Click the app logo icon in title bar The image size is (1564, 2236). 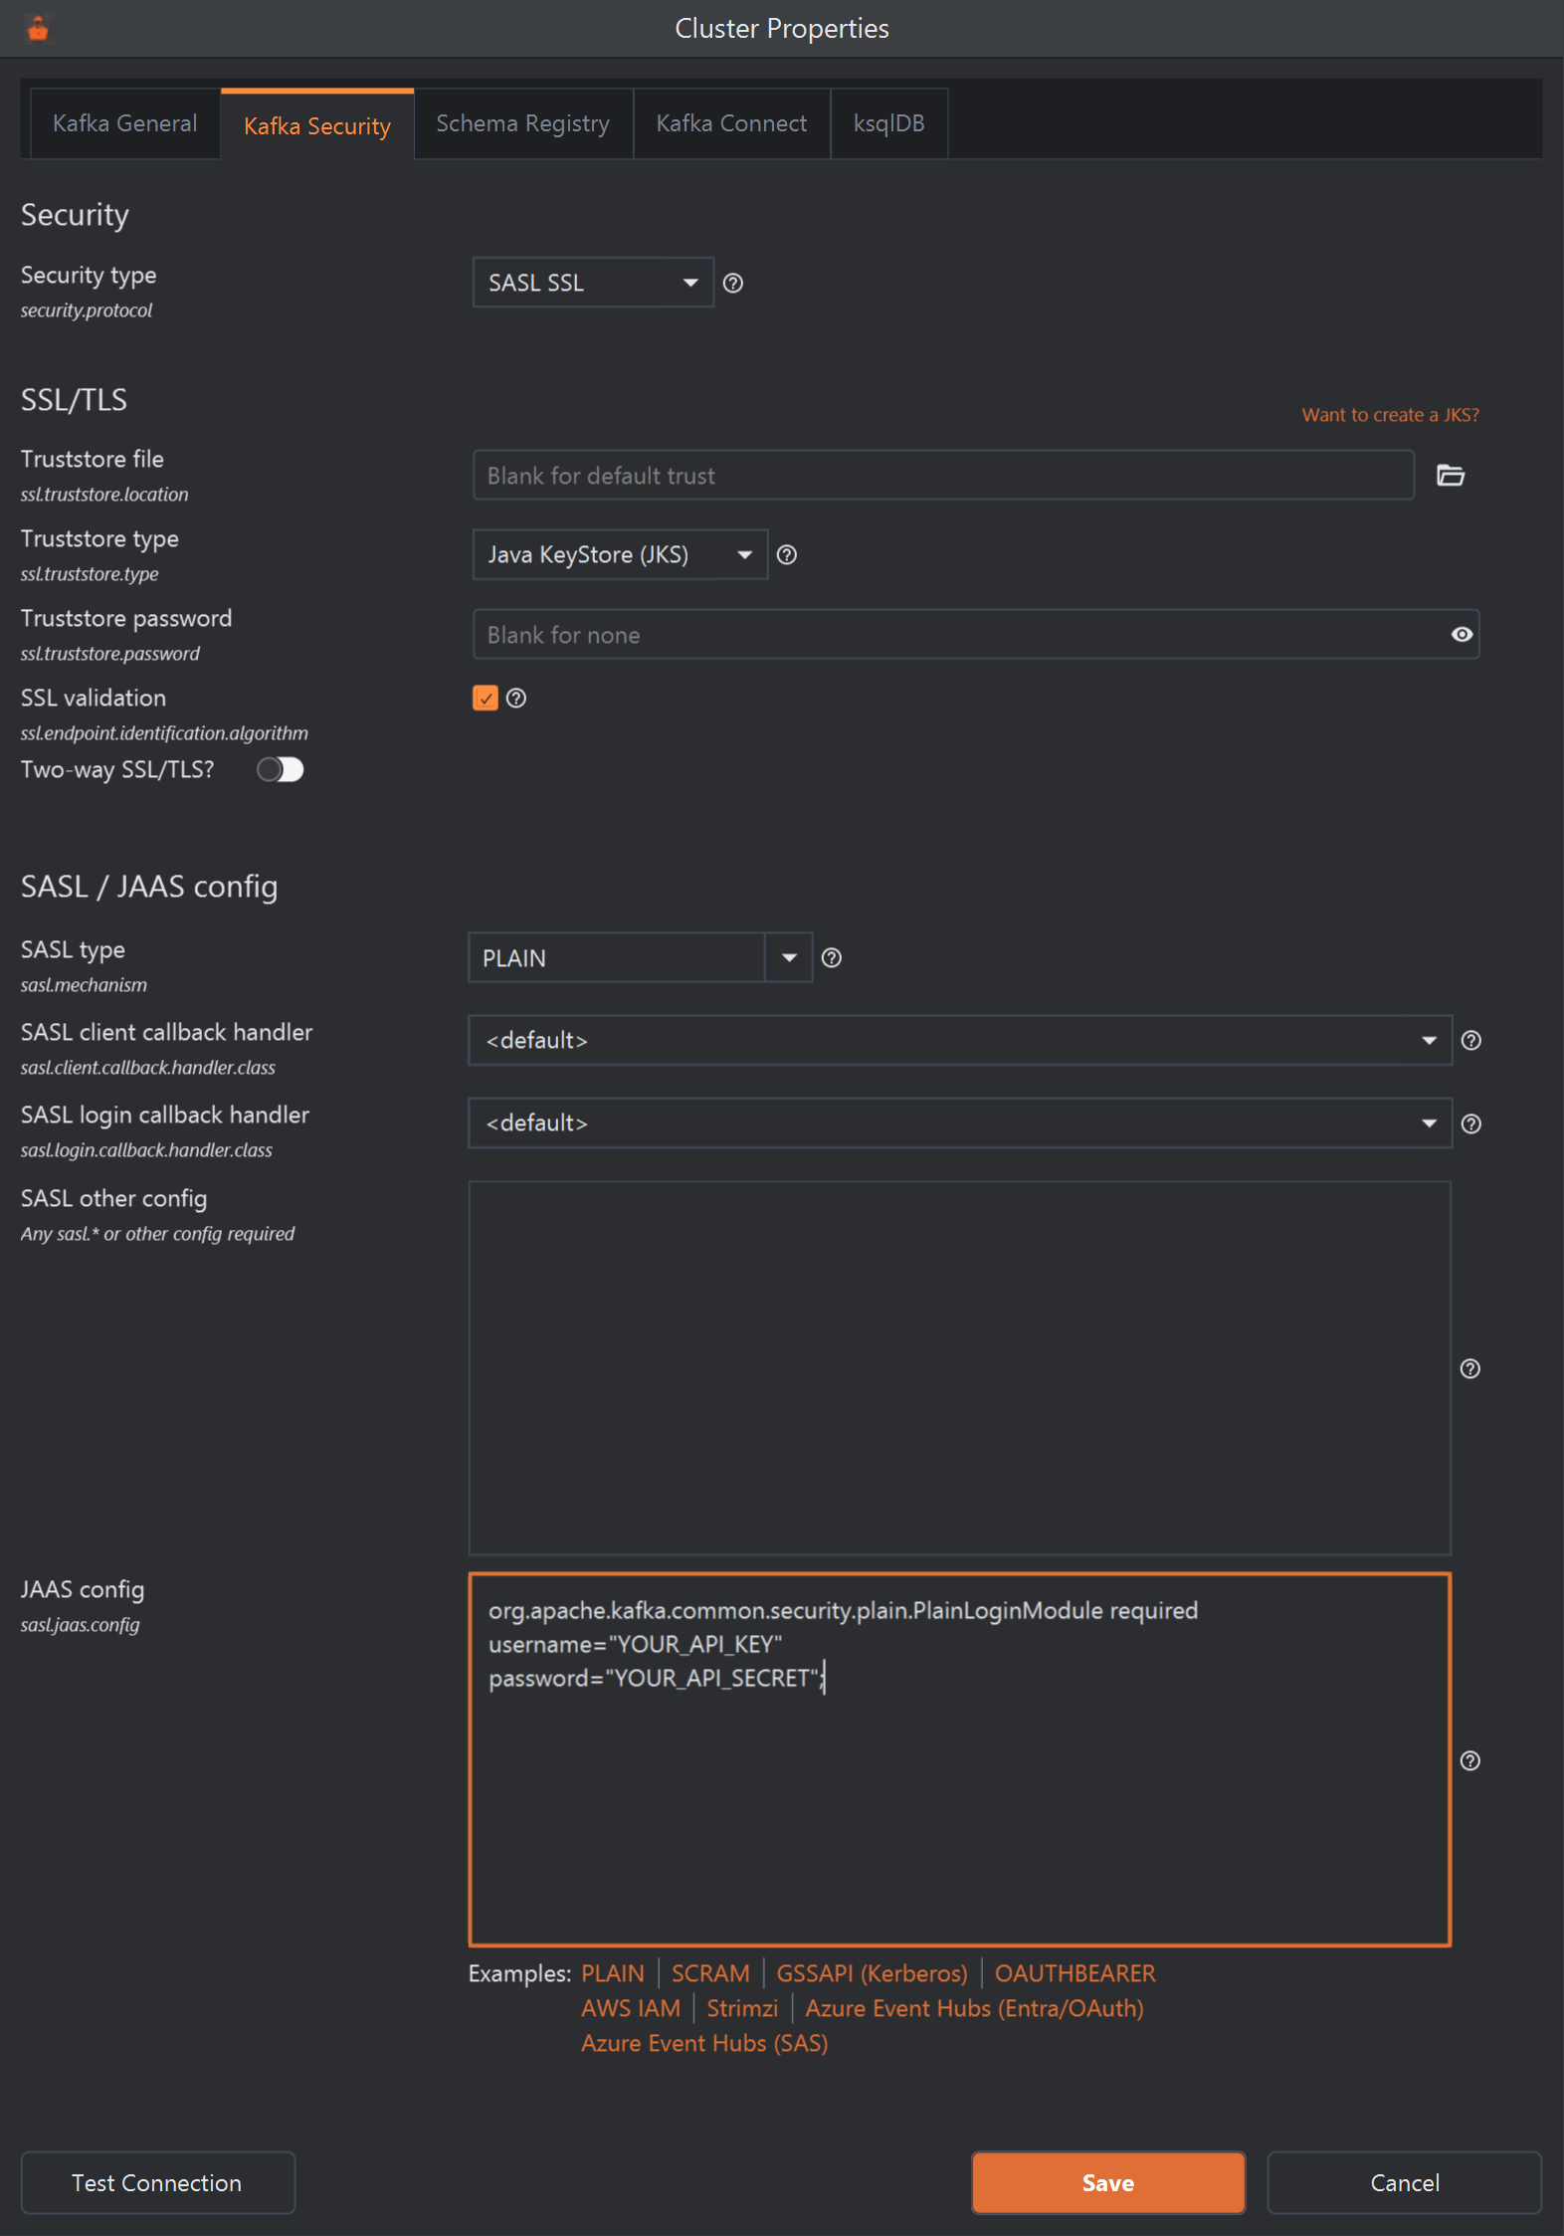(38, 29)
